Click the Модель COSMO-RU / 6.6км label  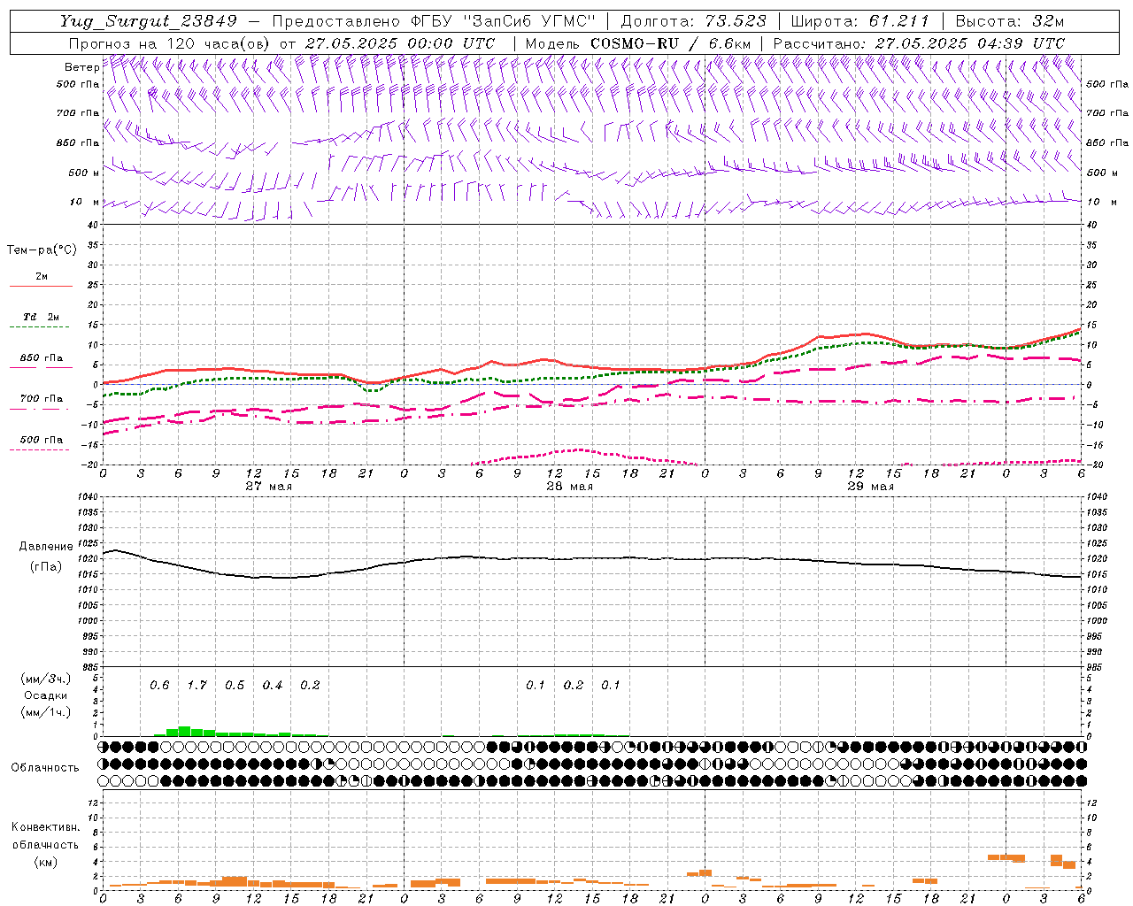[638, 43]
